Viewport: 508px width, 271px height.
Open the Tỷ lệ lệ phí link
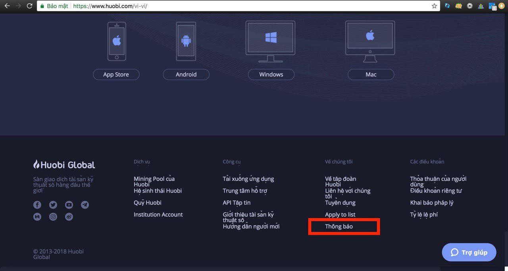point(424,215)
